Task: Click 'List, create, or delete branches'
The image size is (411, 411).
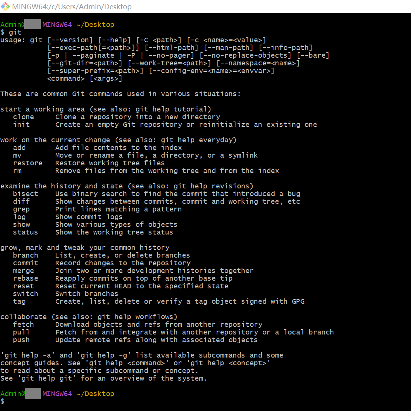Action: pos(123,255)
